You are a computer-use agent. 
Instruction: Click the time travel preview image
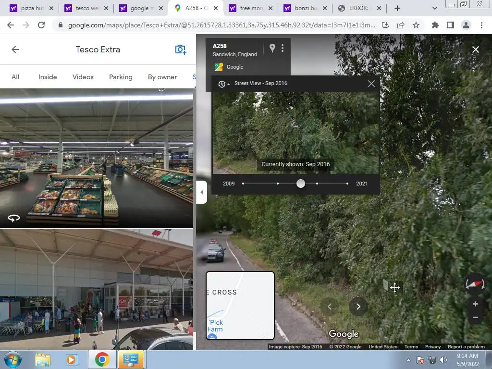296,133
